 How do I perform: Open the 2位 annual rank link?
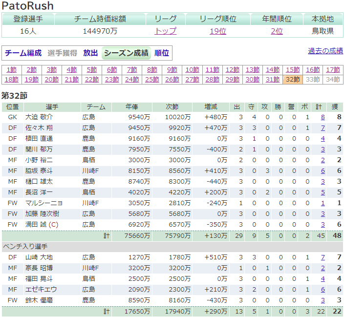[x=277, y=31]
